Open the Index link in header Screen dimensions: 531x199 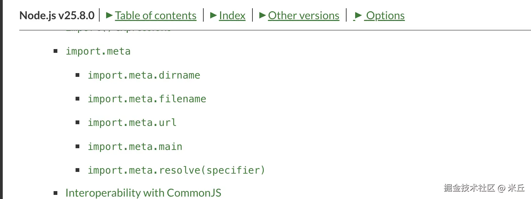pyautogui.click(x=232, y=15)
